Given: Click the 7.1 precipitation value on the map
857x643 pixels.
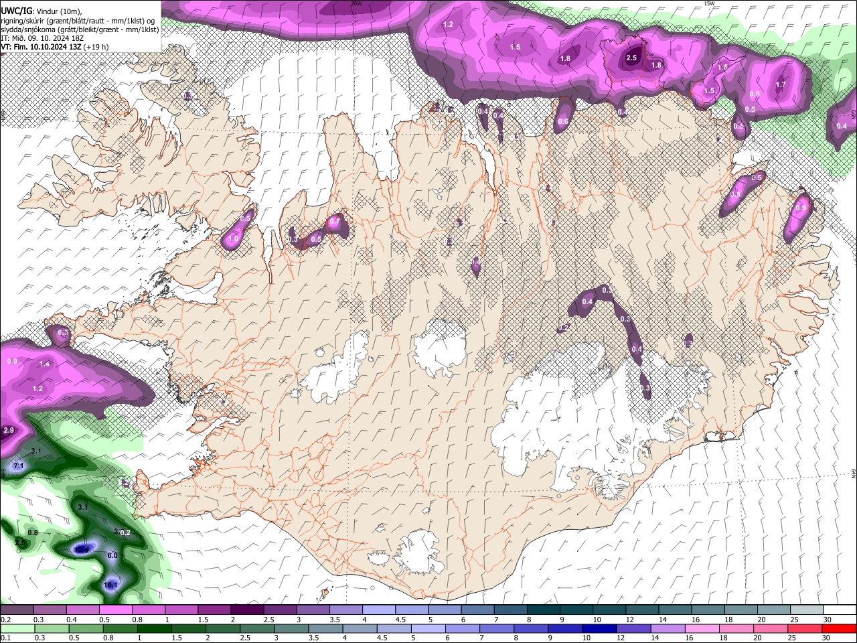Looking at the screenshot, I should pos(19,466).
